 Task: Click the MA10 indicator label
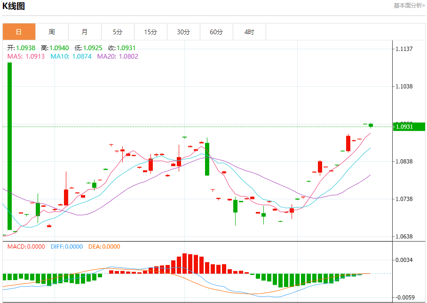(71, 56)
